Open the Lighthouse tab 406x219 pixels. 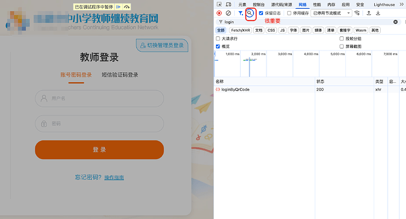pos(384,4)
